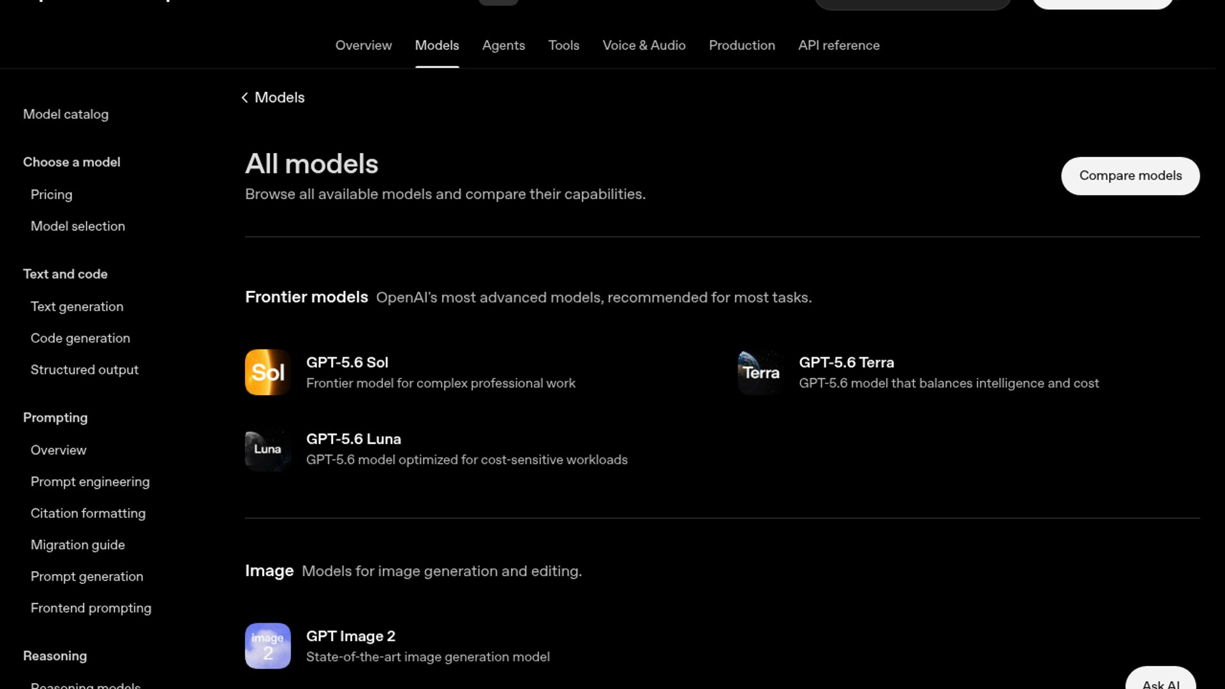Open the Overview tab in top navigation
The image size is (1225, 689).
[x=364, y=45]
